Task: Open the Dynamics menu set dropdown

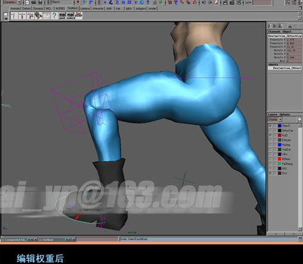Action: click(13, 3)
